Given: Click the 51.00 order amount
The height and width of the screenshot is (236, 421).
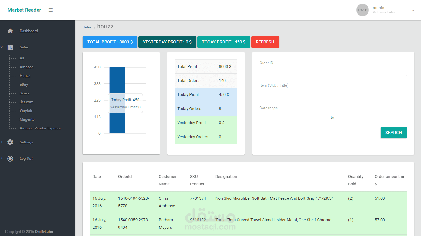Looking at the screenshot, I should point(380,198).
